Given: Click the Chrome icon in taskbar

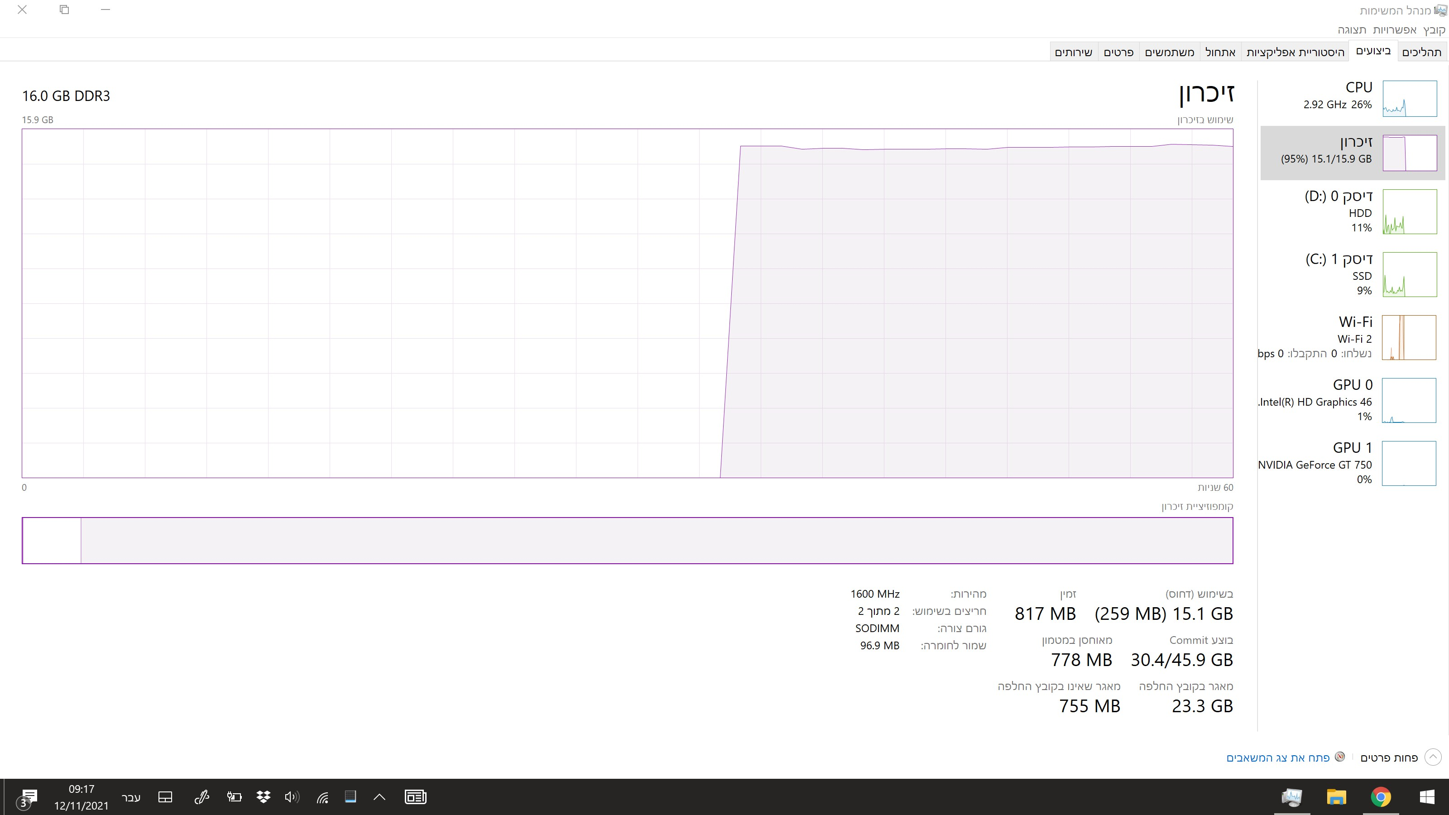Looking at the screenshot, I should 1381,797.
